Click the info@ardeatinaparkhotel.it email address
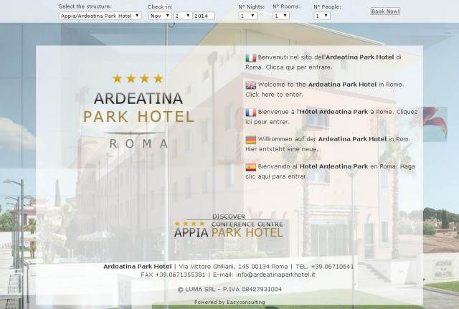 (275, 275)
